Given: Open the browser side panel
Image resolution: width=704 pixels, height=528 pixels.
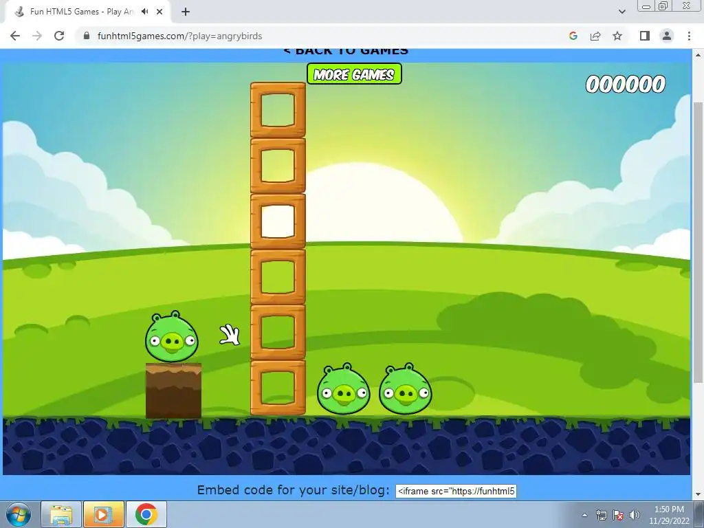Looking at the screenshot, I should (x=645, y=36).
